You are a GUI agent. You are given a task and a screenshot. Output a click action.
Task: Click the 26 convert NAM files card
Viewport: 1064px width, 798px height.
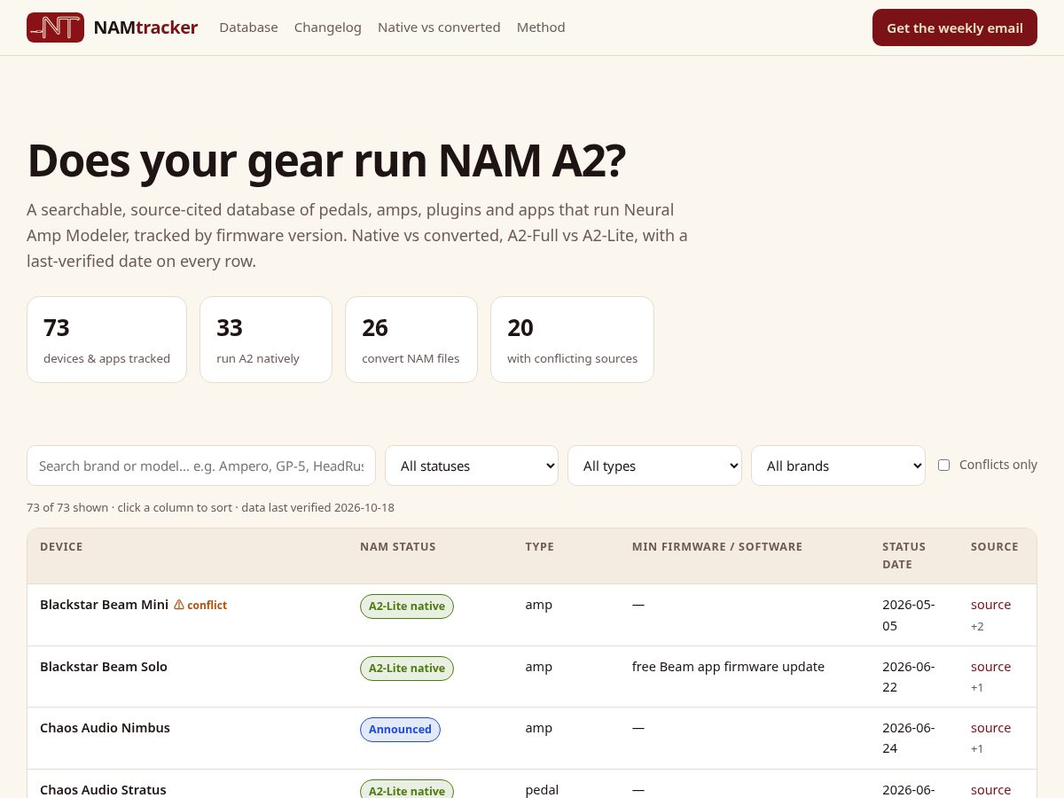point(411,340)
